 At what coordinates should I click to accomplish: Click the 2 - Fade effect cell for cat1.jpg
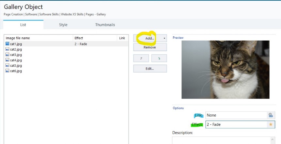point(81,44)
